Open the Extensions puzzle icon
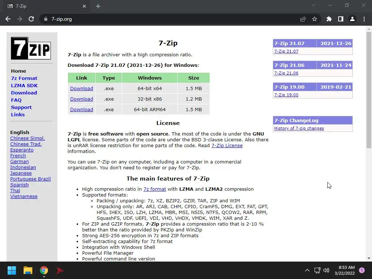Screen dimensions: 372x279 [329, 19]
